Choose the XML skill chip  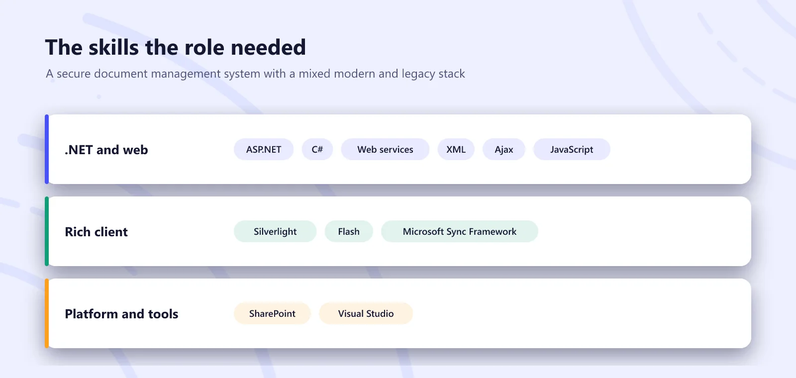[456, 149]
